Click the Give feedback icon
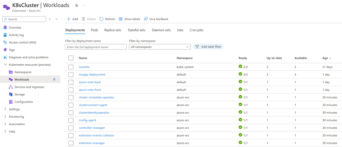This screenshot has height=147, width=342. click(x=146, y=19)
